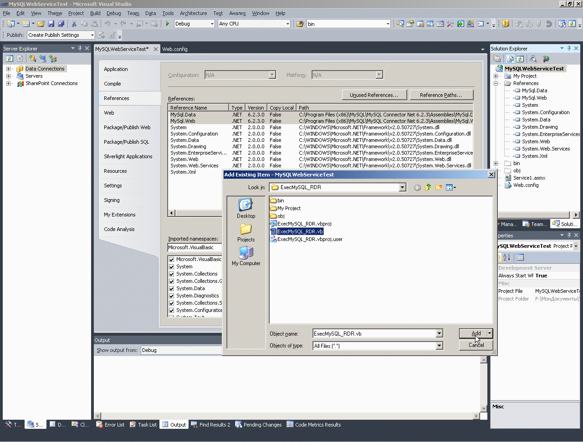Image resolution: width=583 pixels, height=442 pixels.
Task: Toggle the Microsoft.VisualBasic namespace checkbox
Action: 172,259
